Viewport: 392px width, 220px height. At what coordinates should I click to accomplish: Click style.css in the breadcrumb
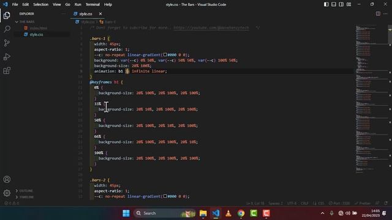tap(88, 22)
